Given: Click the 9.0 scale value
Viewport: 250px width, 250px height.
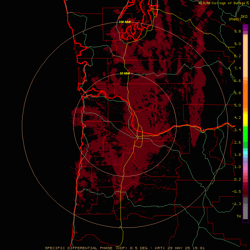Looking at the screenshot, I should tap(237, 44).
